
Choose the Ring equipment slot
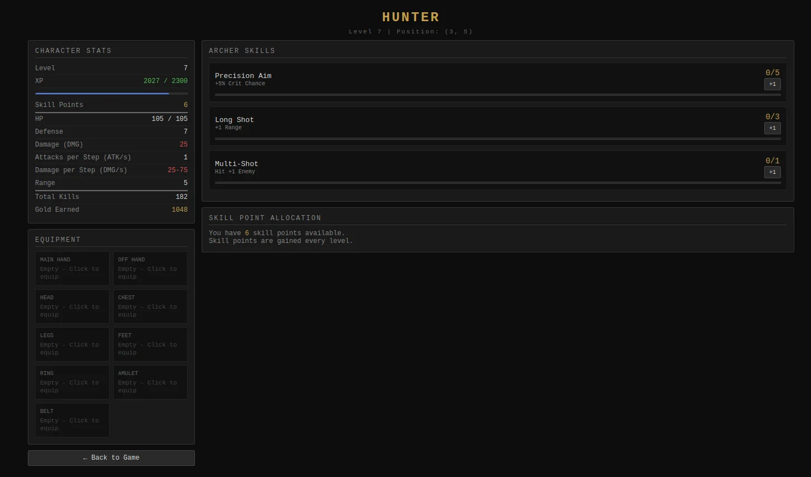72,382
